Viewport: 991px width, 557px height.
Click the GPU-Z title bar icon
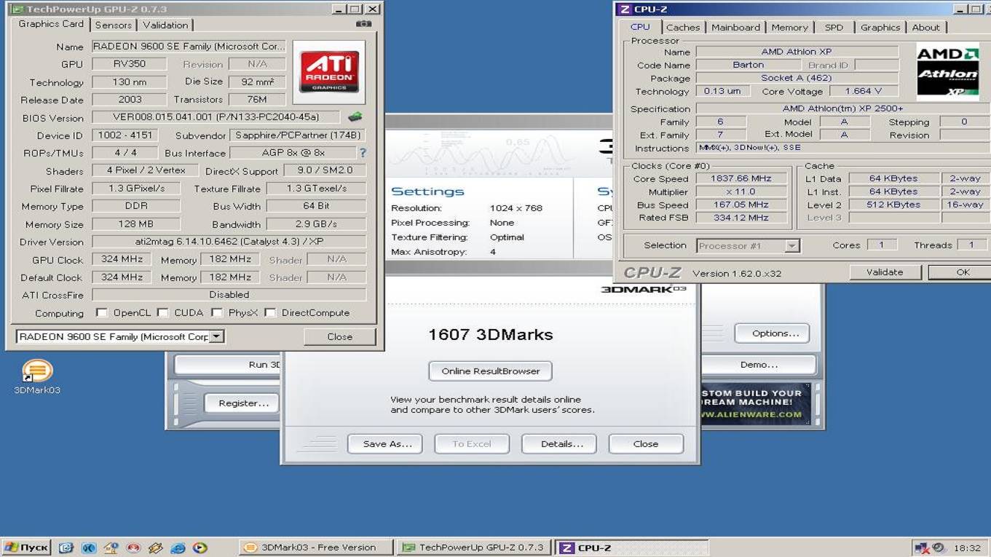coord(16,9)
